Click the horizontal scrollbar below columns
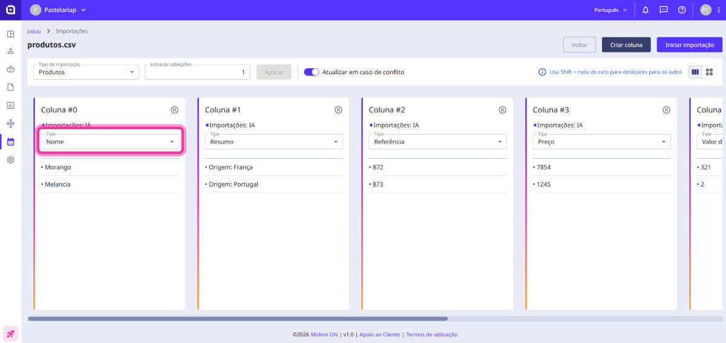The image size is (726, 343). (238, 318)
